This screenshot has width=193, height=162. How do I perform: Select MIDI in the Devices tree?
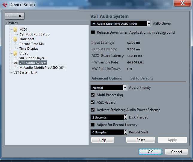pyautogui.click(x=23, y=29)
